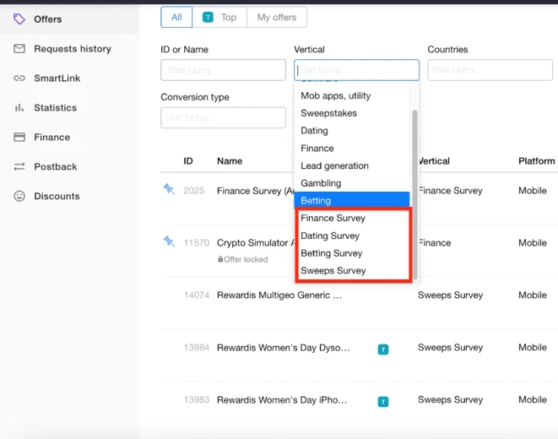Choose Sweepstakes vertical option

pos(351,113)
